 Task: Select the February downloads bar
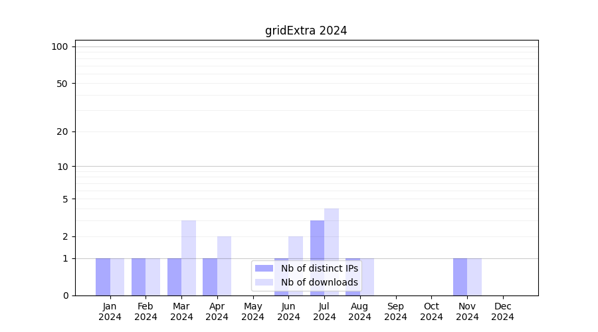[x=153, y=277]
